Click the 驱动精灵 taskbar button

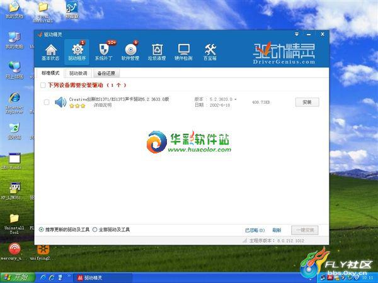[103, 278]
